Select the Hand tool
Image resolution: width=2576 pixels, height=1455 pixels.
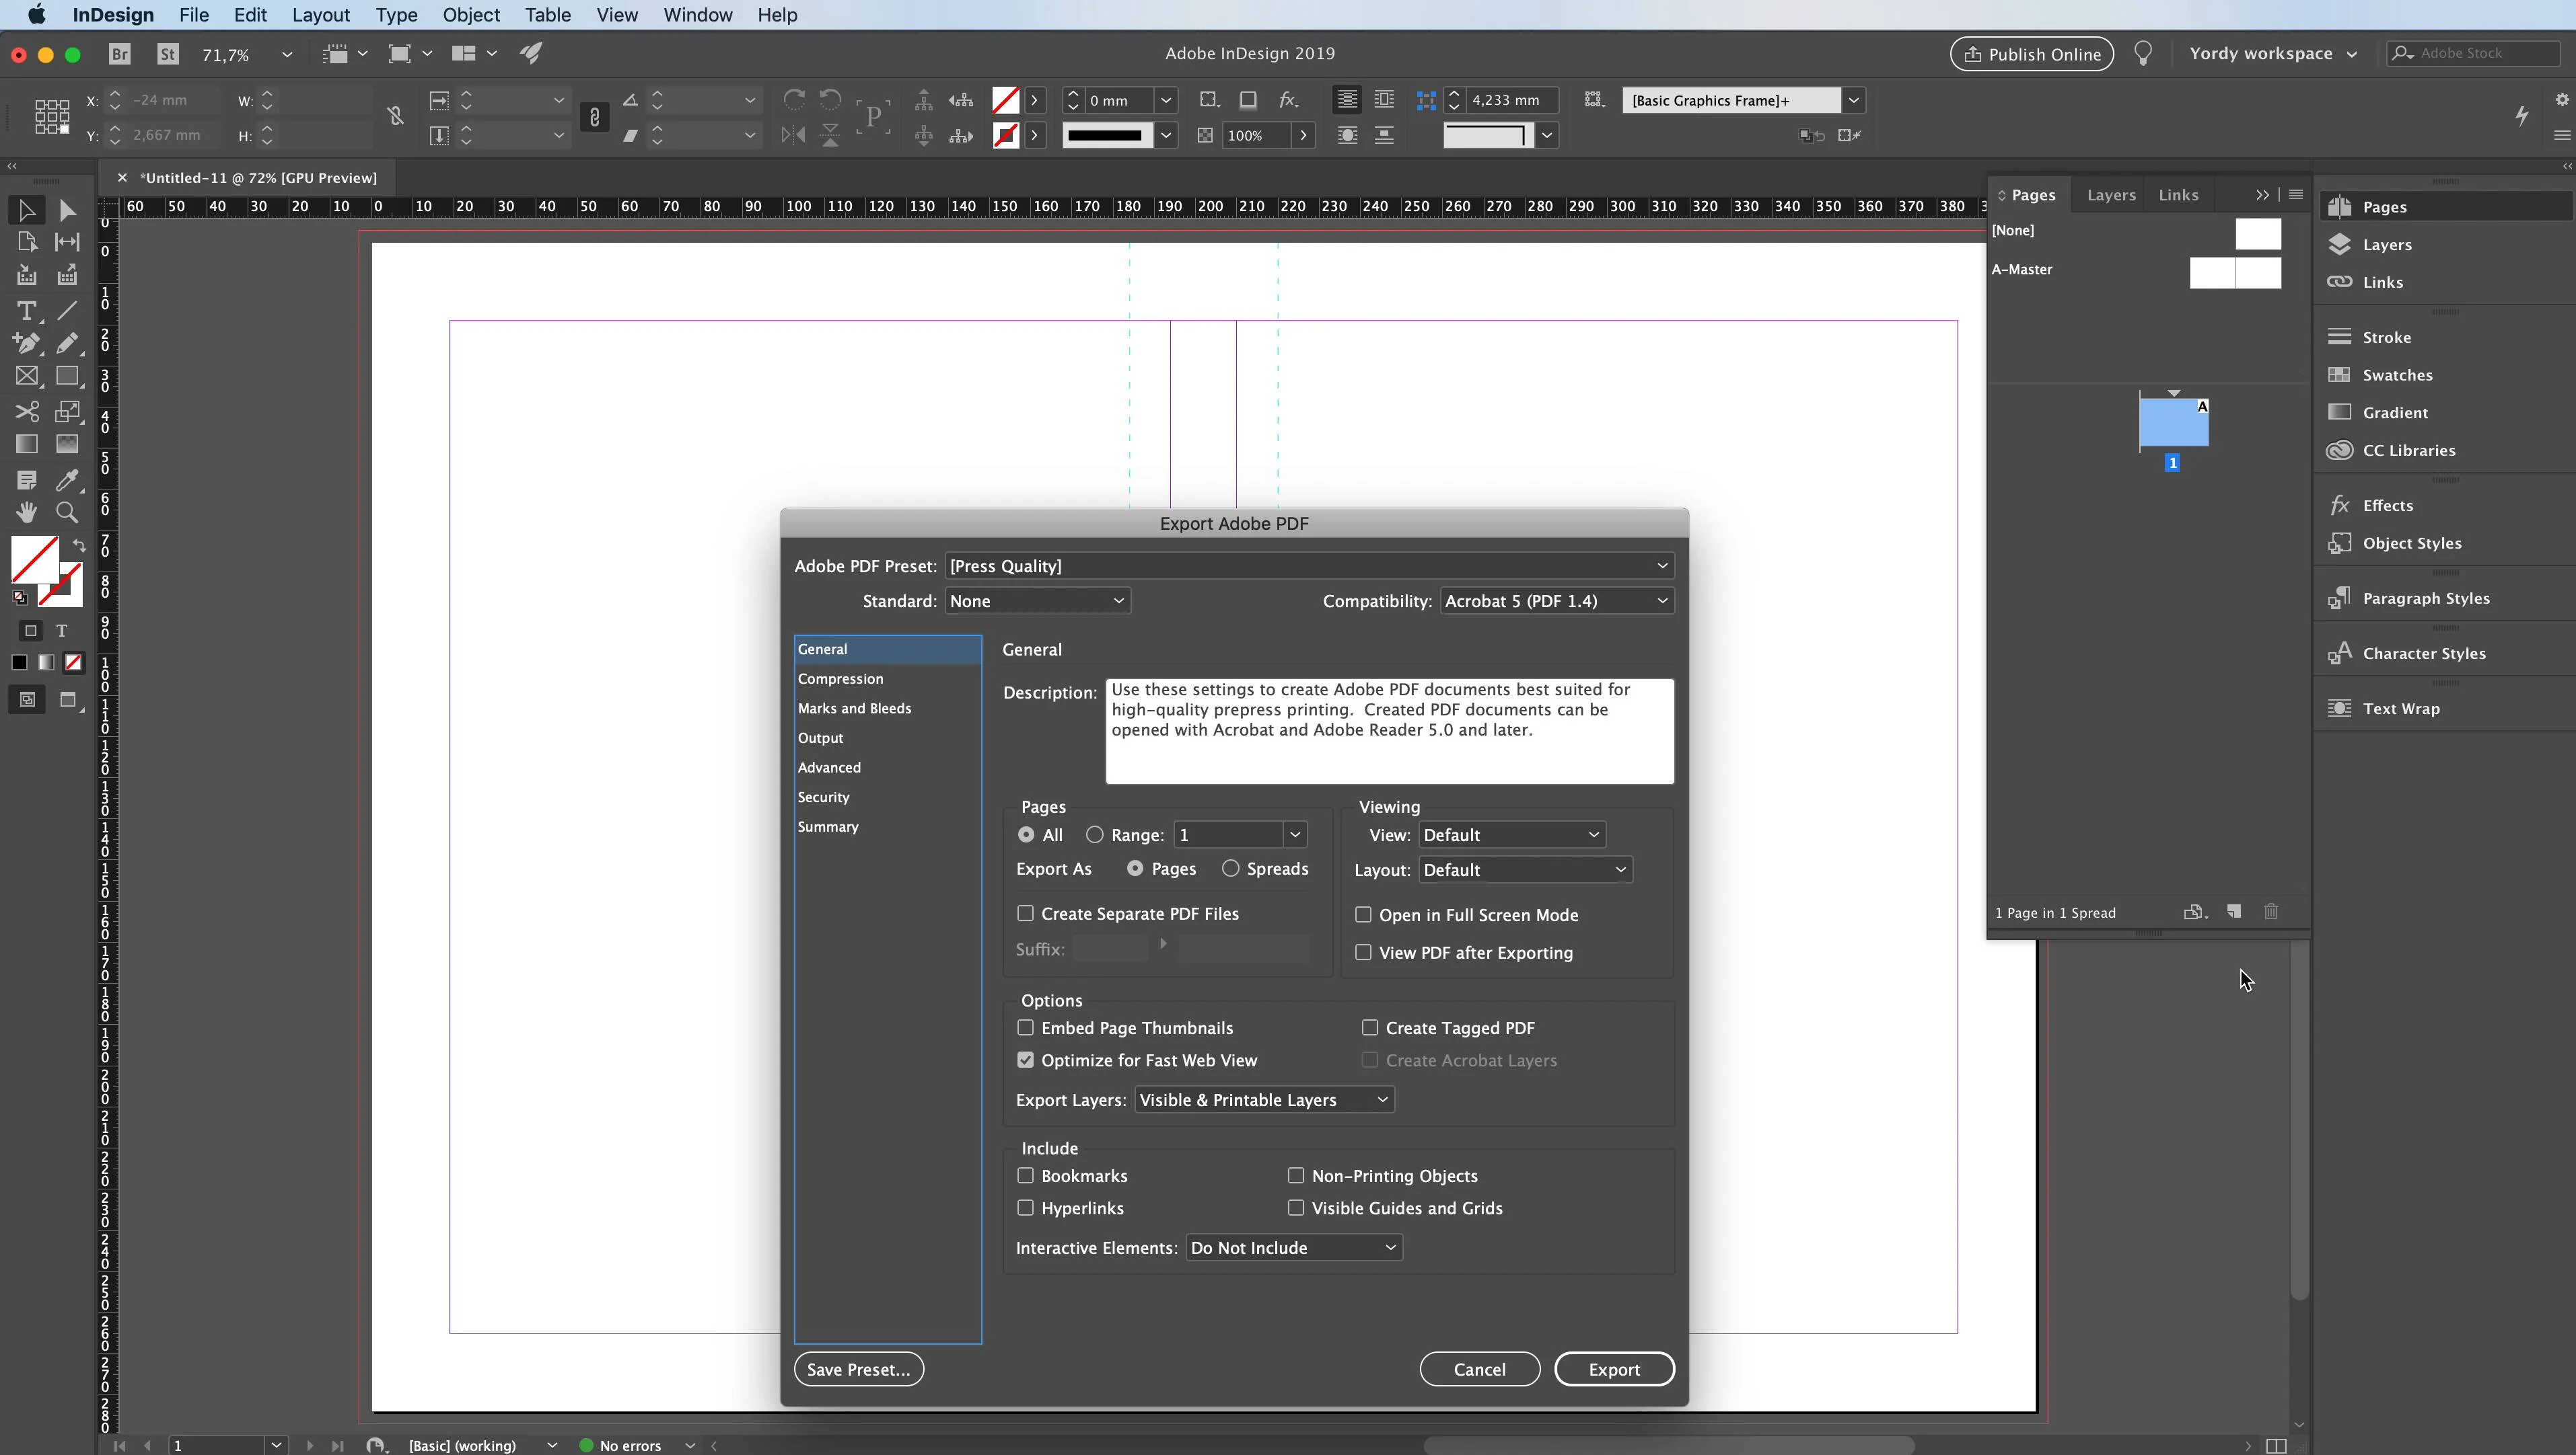click(27, 512)
